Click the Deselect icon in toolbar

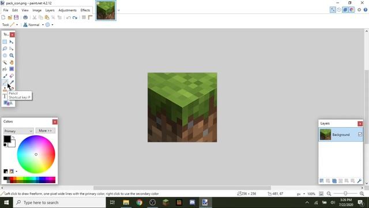click(x=60, y=17)
